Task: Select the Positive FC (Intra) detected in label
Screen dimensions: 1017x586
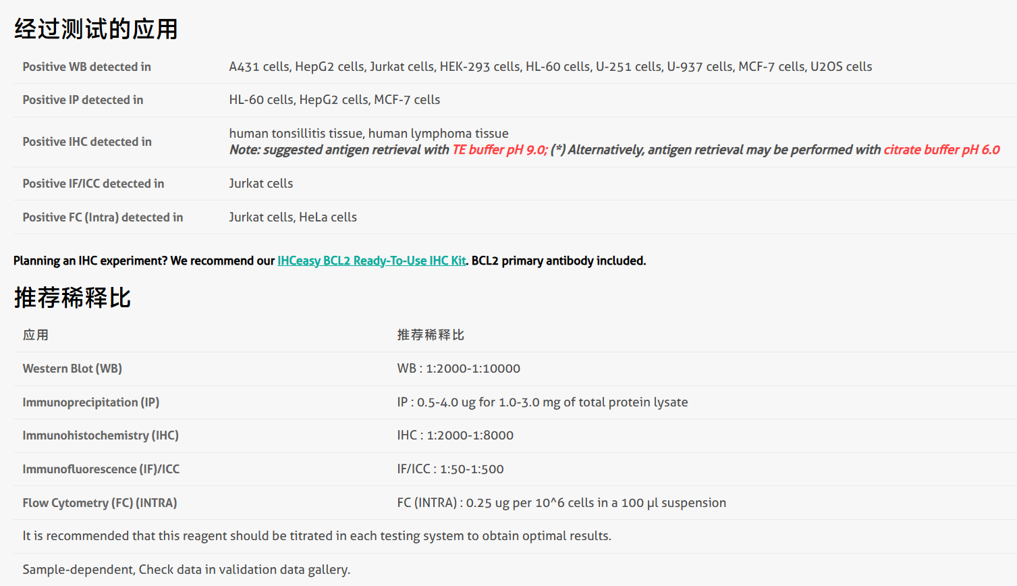Action: click(x=103, y=217)
